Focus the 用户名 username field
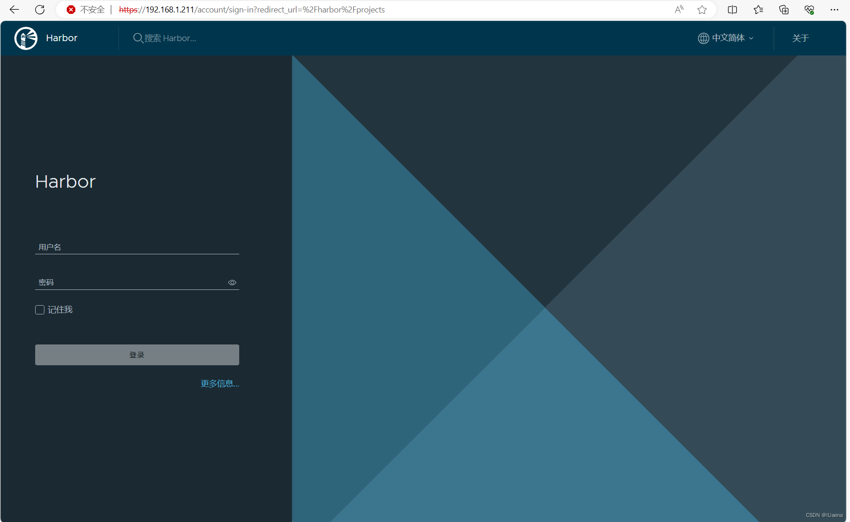 coord(137,247)
